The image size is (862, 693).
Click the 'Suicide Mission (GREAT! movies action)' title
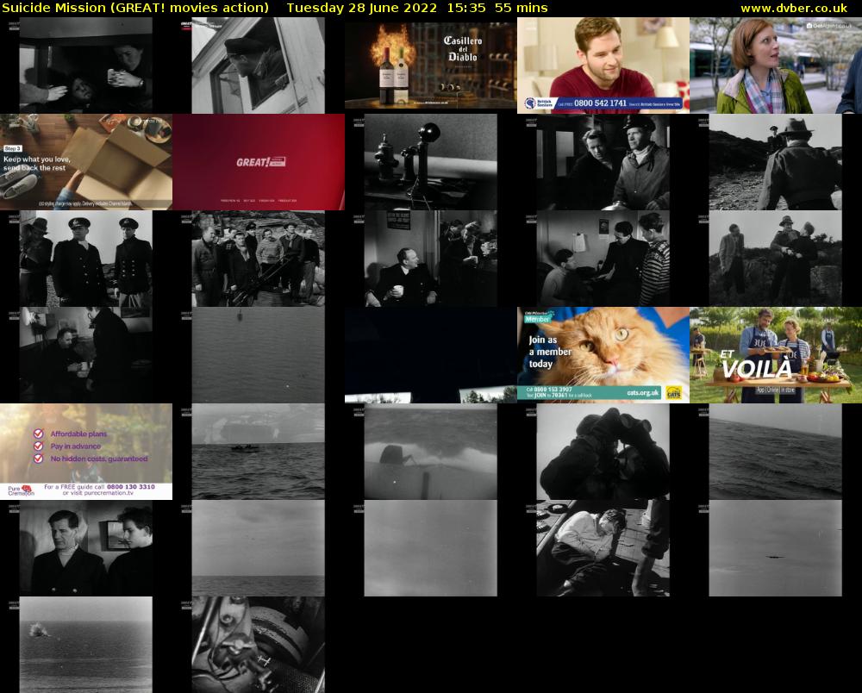click(x=135, y=9)
